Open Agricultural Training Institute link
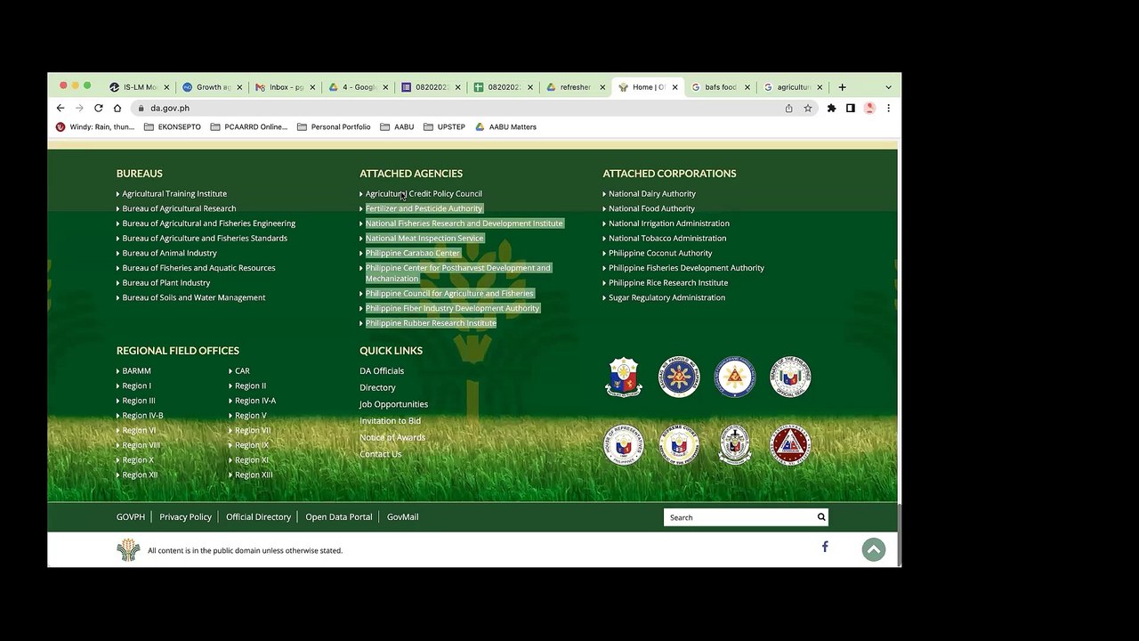The image size is (1139, 641). pos(174,193)
